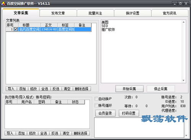Click the 标签 column header in article list
Screen dimensions: 191x140
click(x=66, y=25)
